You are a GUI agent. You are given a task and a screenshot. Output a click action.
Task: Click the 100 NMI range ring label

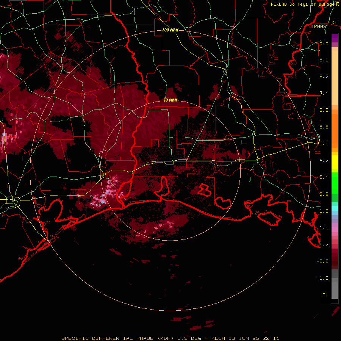click(x=170, y=30)
